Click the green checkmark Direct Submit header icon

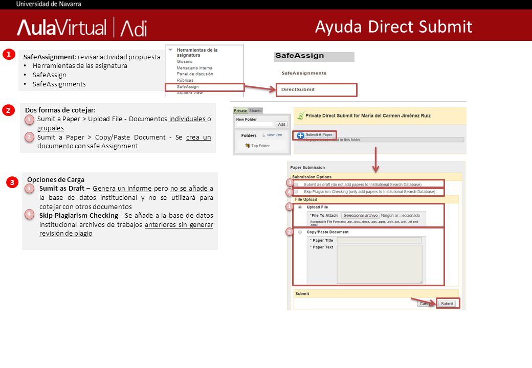[301, 116]
